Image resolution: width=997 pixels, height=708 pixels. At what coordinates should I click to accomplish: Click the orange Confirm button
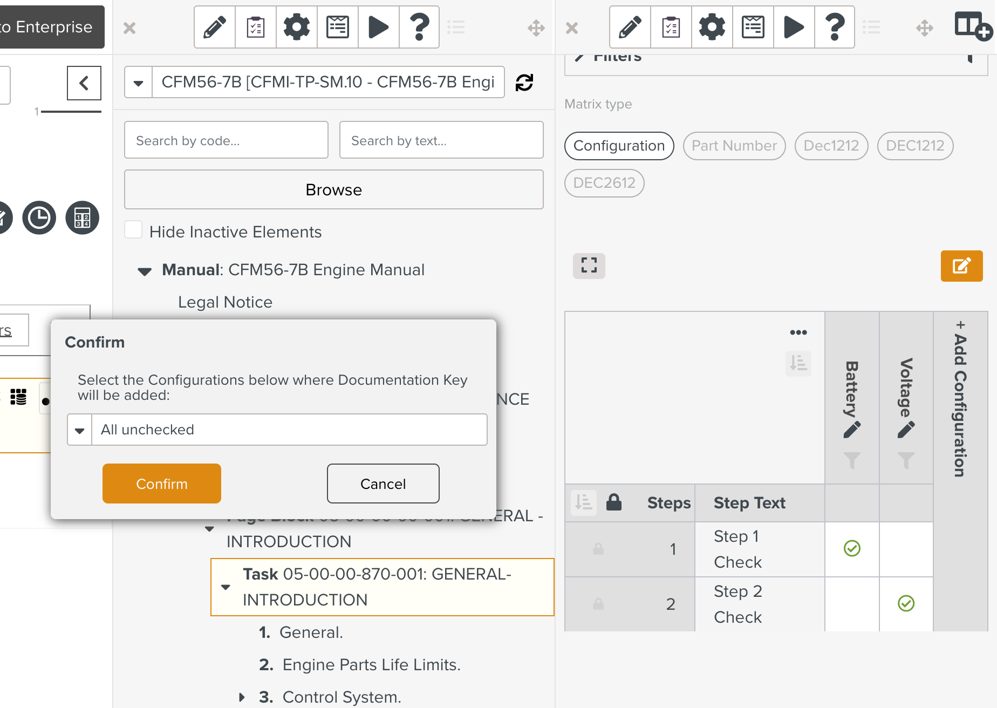[x=161, y=484]
